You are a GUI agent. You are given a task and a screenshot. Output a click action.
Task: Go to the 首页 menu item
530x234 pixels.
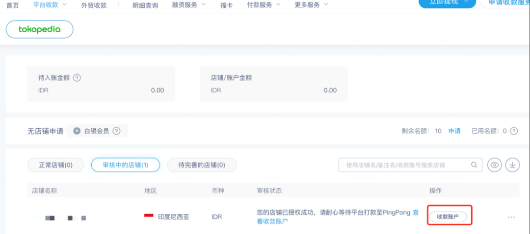click(13, 5)
